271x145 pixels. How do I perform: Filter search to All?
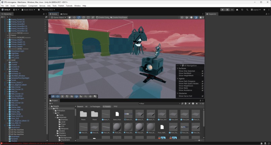(x=86, y=106)
